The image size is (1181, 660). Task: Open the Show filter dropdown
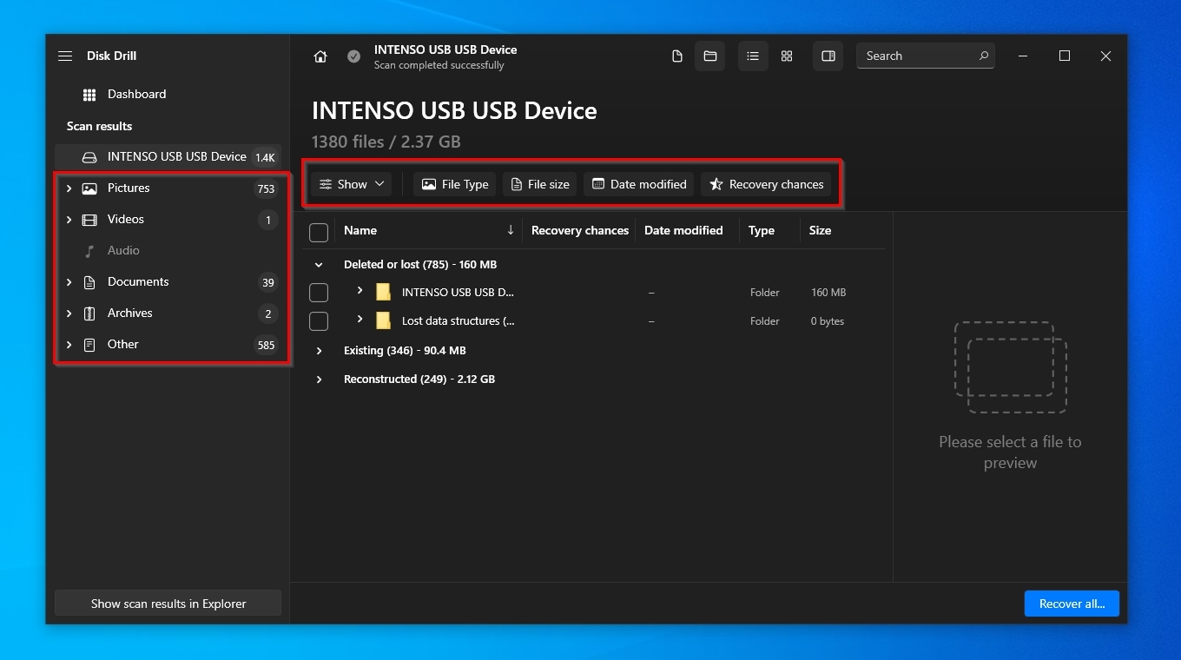click(x=351, y=184)
